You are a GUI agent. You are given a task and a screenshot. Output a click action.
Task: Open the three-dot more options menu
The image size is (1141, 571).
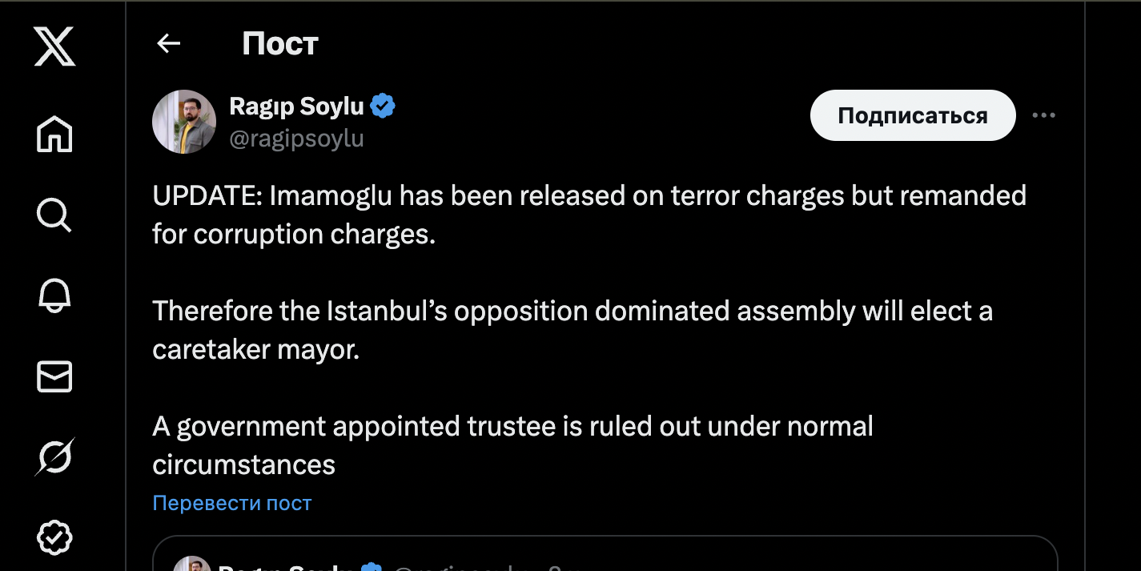pyautogui.click(x=1044, y=115)
